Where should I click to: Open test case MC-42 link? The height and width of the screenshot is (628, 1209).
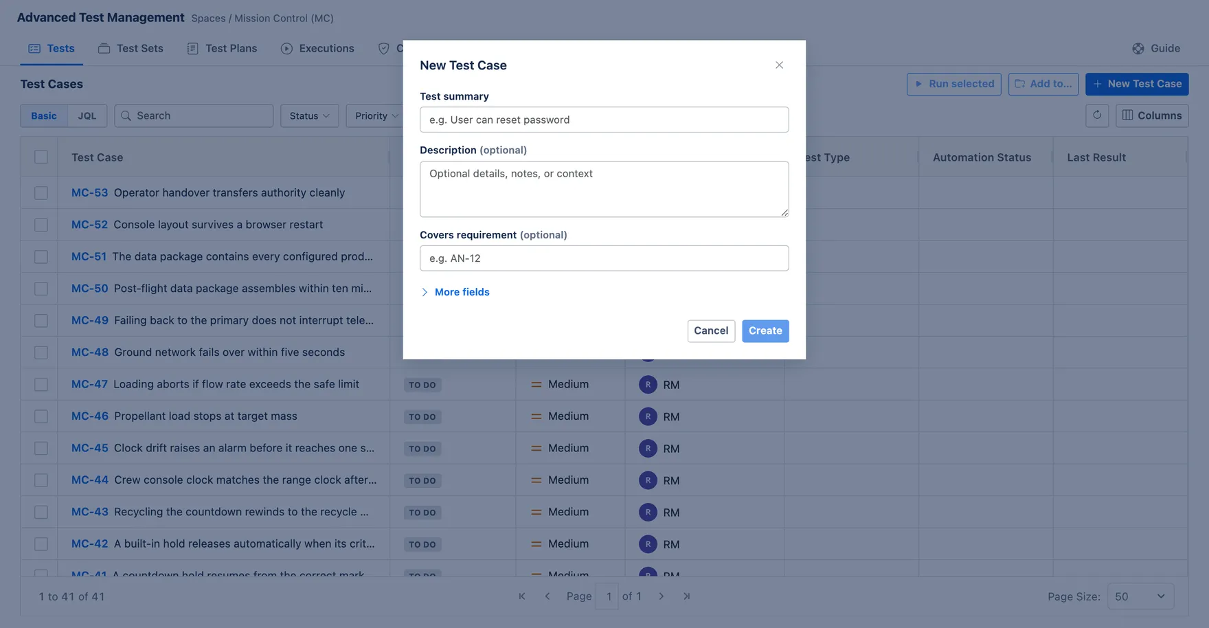click(90, 543)
